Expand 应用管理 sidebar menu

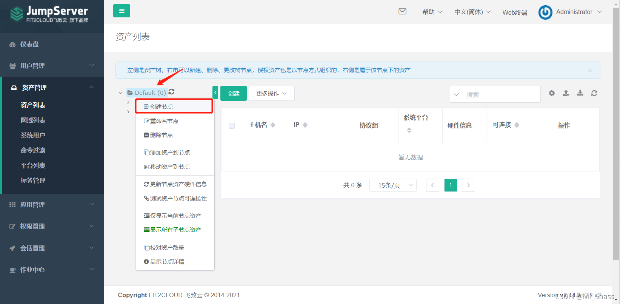[x=52, y=205]
